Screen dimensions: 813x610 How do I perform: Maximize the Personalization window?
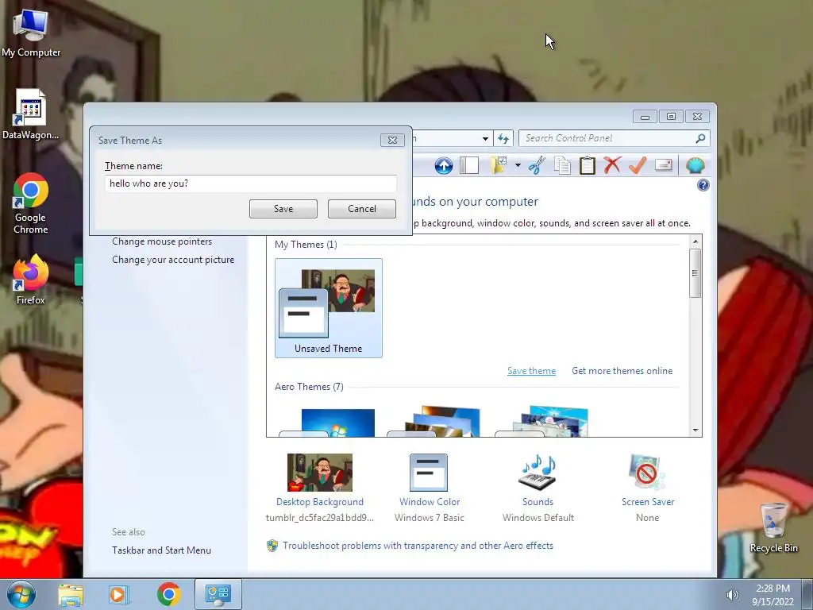point(671,117)
